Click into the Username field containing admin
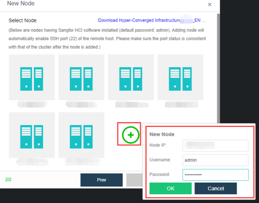This screenshot has height=203, width=259. 215,160
